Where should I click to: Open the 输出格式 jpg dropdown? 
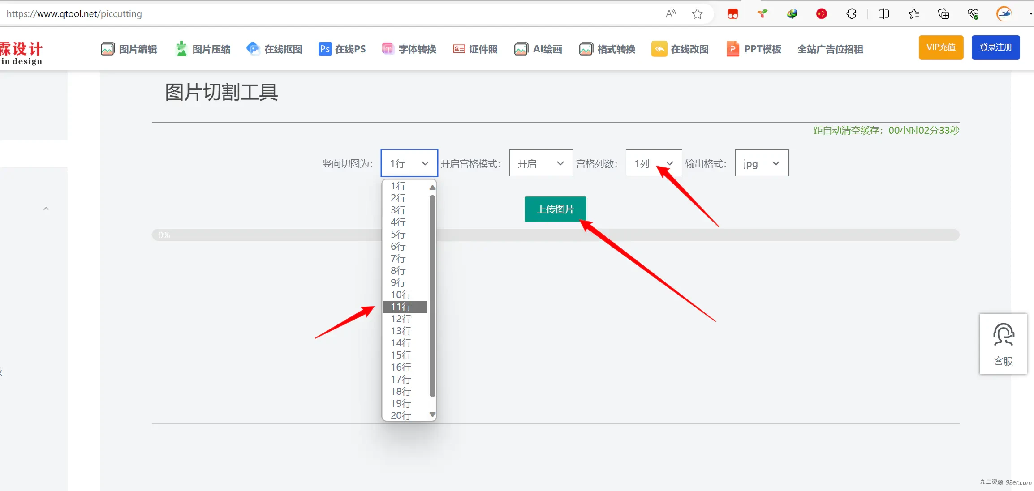coord(762,163)
